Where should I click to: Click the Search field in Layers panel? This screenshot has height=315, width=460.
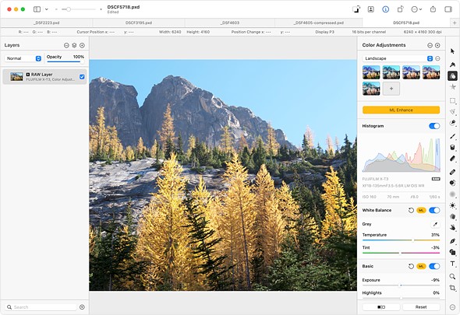coord(41,307)
